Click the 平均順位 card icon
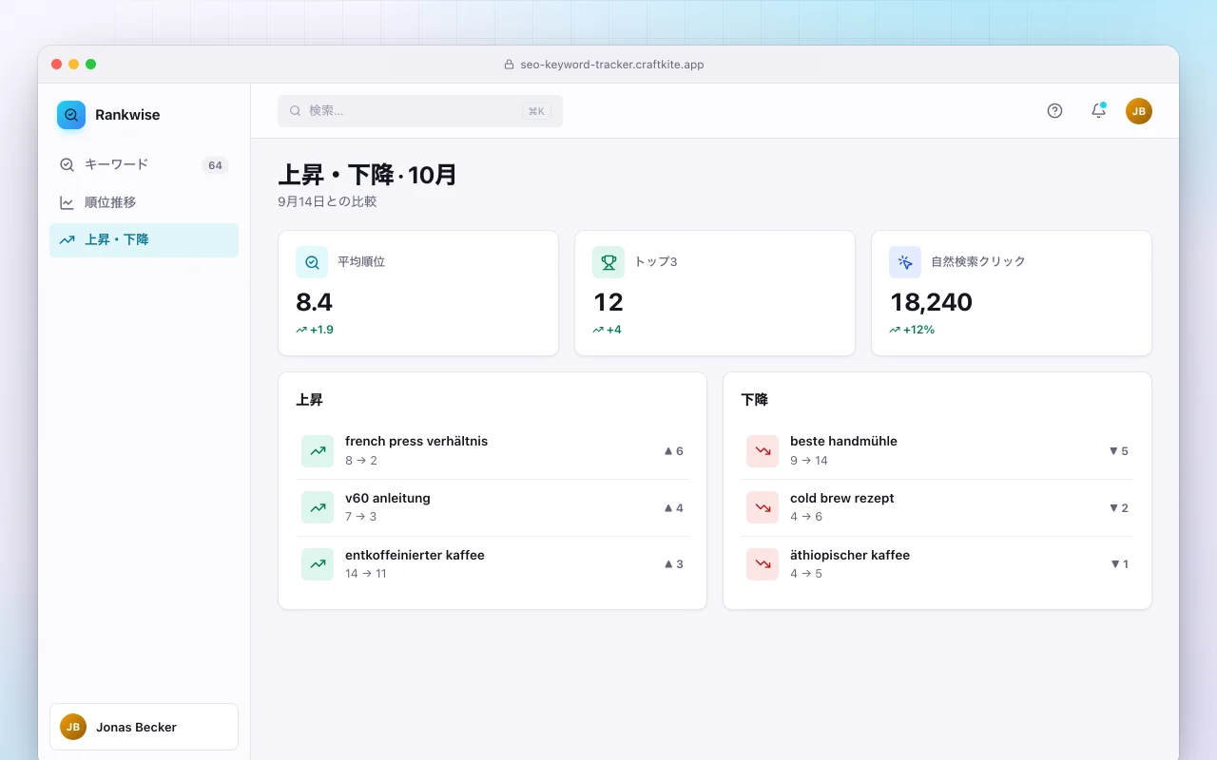Viewport: 1217px width, 760px height. coord(312,262)
